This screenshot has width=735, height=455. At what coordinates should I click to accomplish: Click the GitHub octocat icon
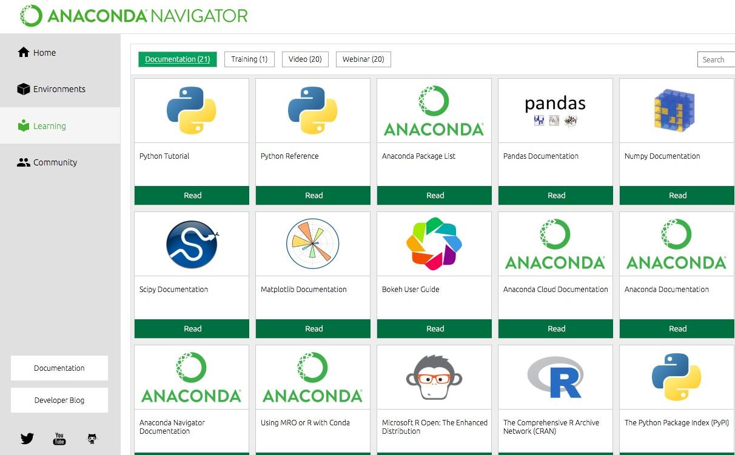(92, 439)
